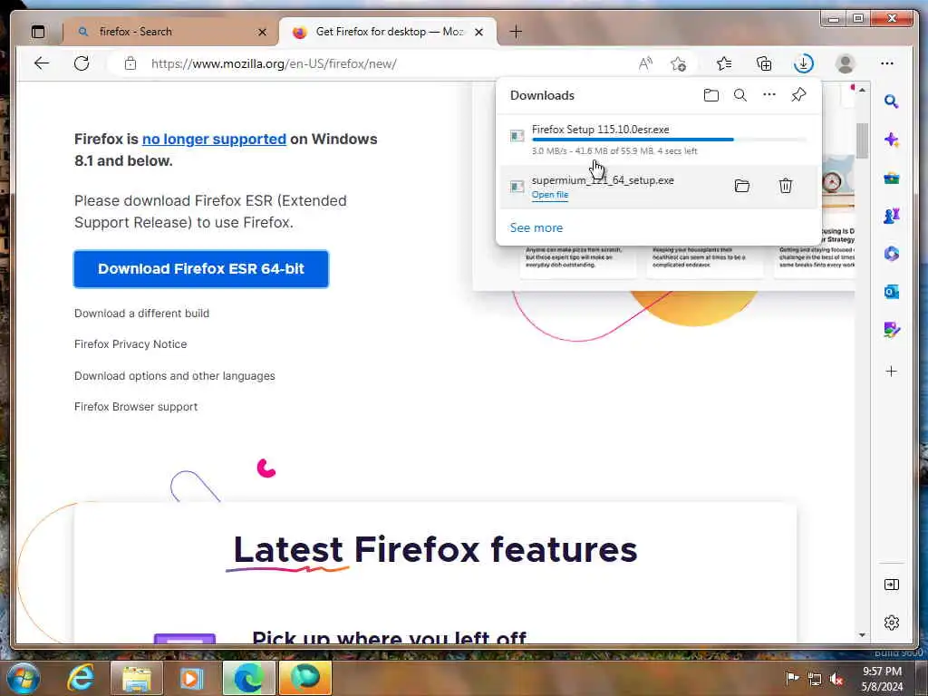
Task: Pin the Downloads panel
Action: 798,94
